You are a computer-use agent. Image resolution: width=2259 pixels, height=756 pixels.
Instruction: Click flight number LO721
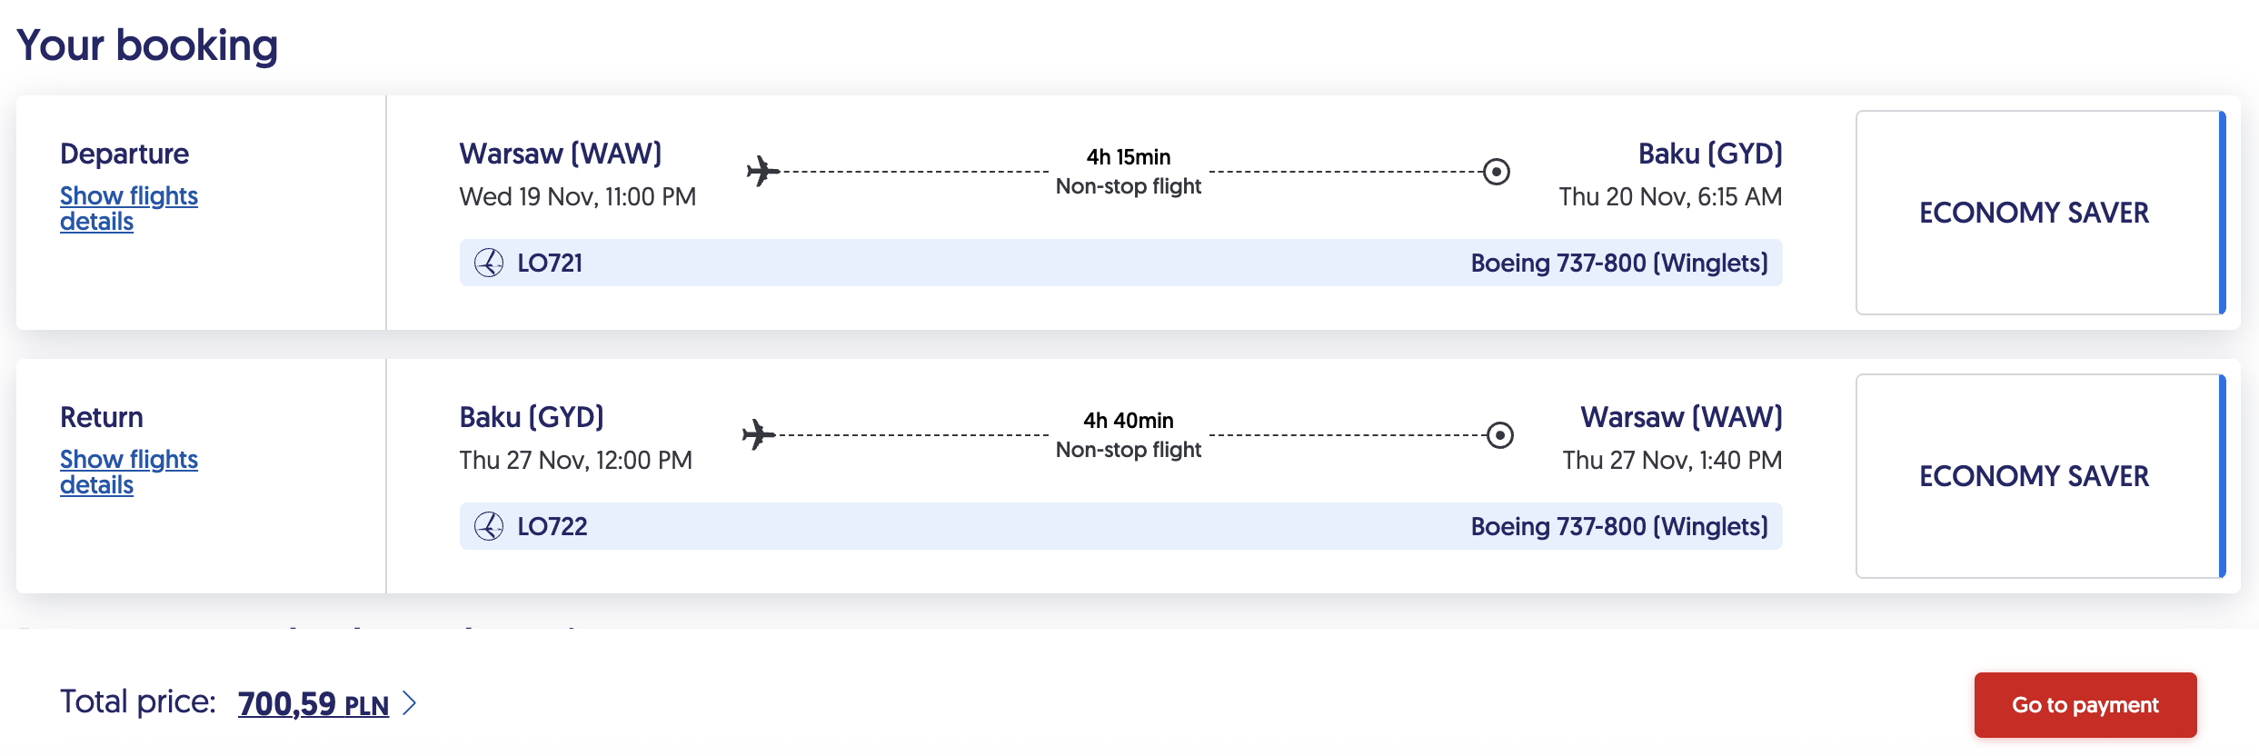pyautogui.click(x=550, y=264)
